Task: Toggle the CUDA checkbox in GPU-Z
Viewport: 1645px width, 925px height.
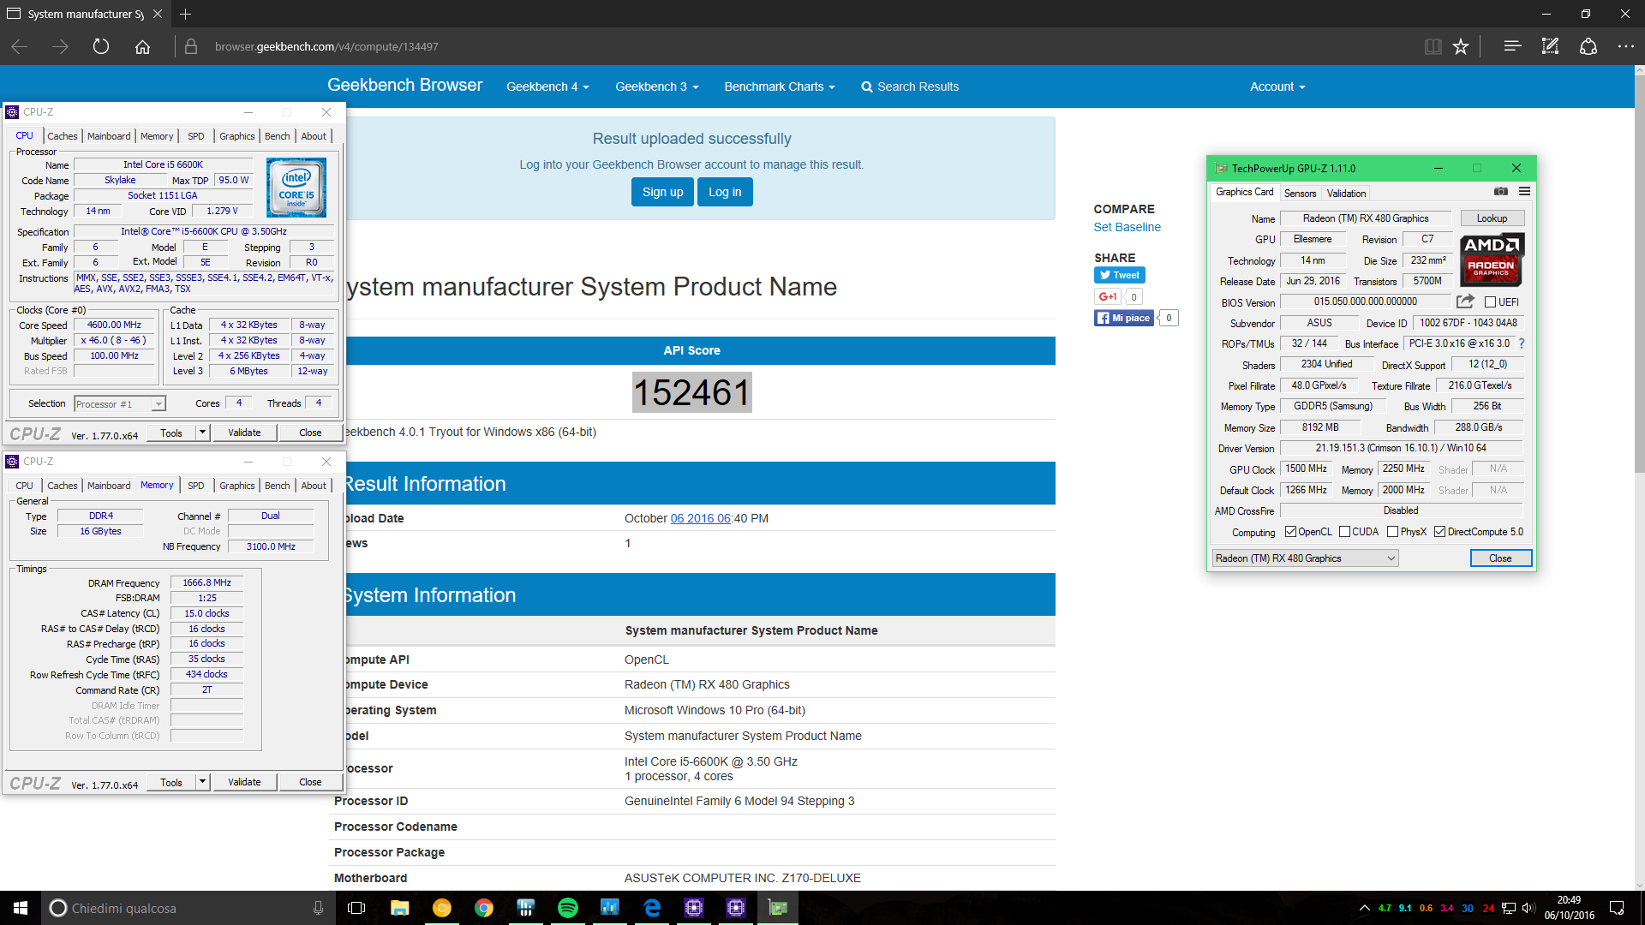Action: [x=1344, y=532]
